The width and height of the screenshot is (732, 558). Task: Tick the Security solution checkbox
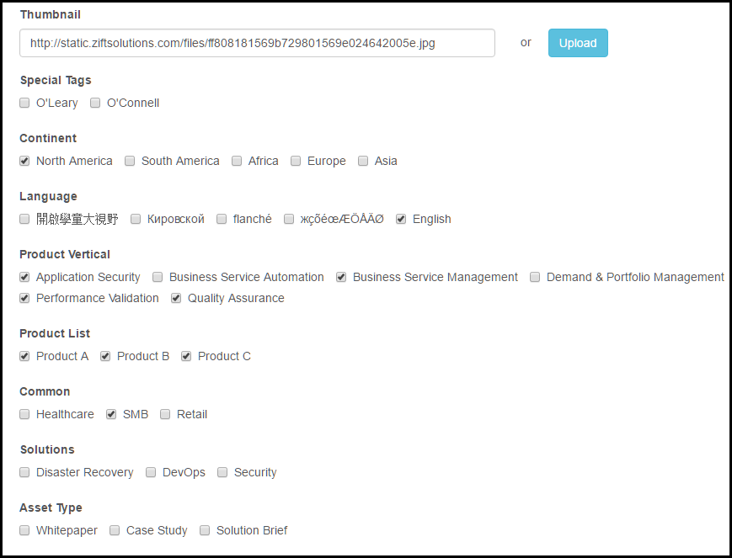(222, 473)
